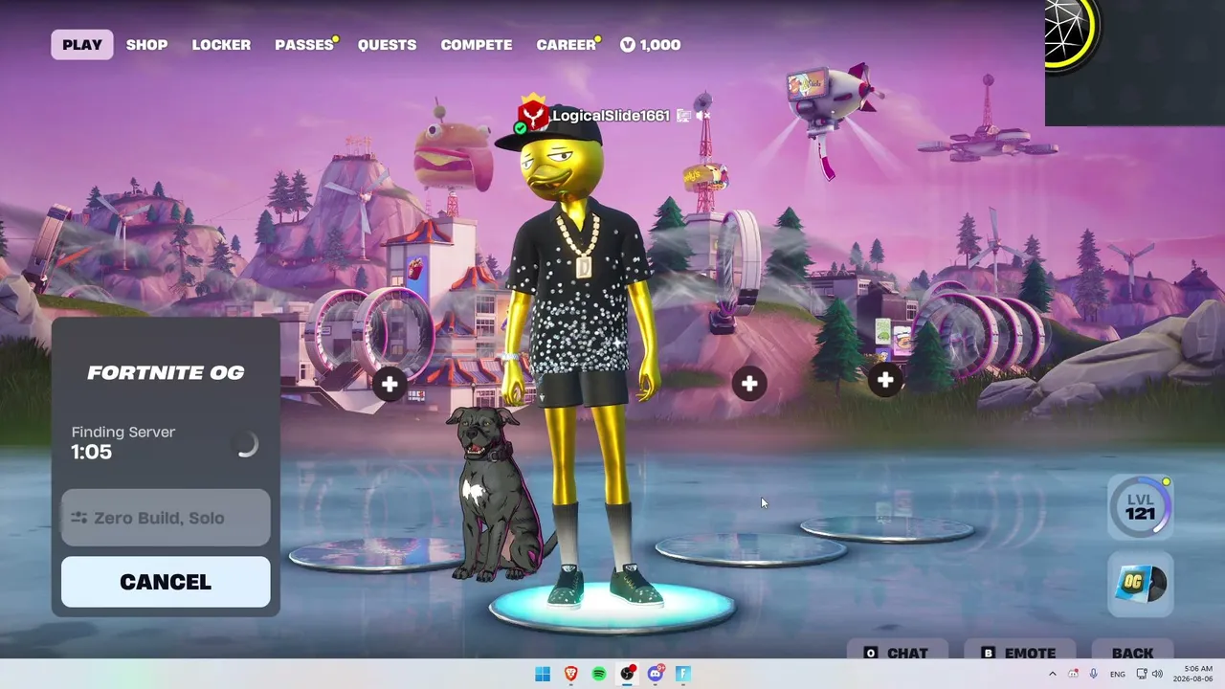
Task: Click the plus slot nearest the pine trees
Action: click(x=885, y=380)
